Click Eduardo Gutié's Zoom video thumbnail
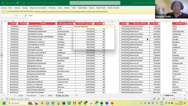This screenshot has height=106, width=188. coord(172,9)
